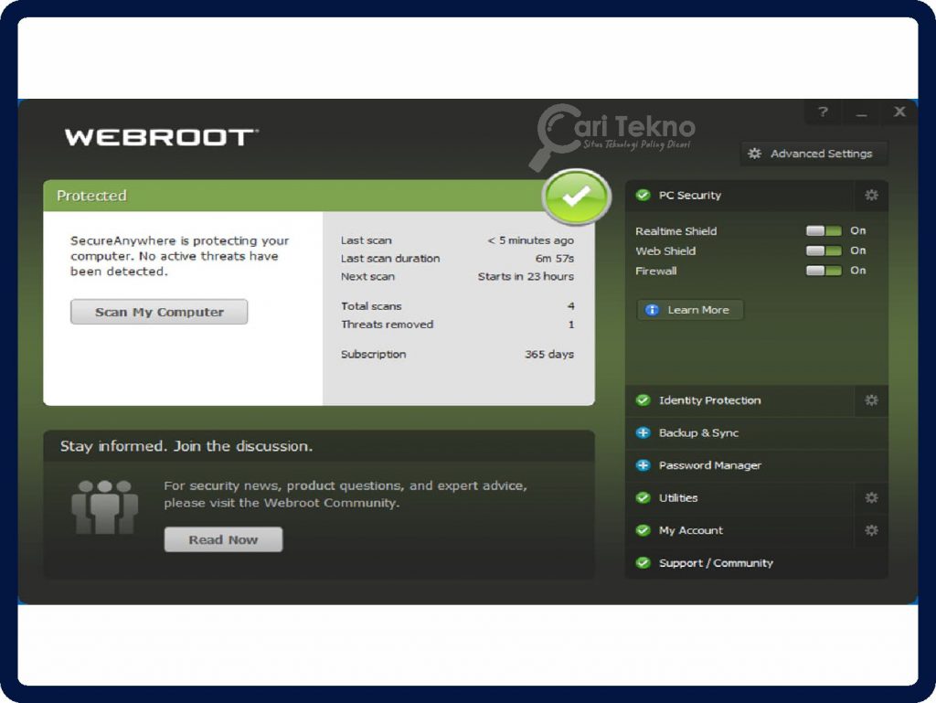Viewport: 936px width, 703px height.
Task: Click the "Last scan duration" label
Action: tap(389, 259)
